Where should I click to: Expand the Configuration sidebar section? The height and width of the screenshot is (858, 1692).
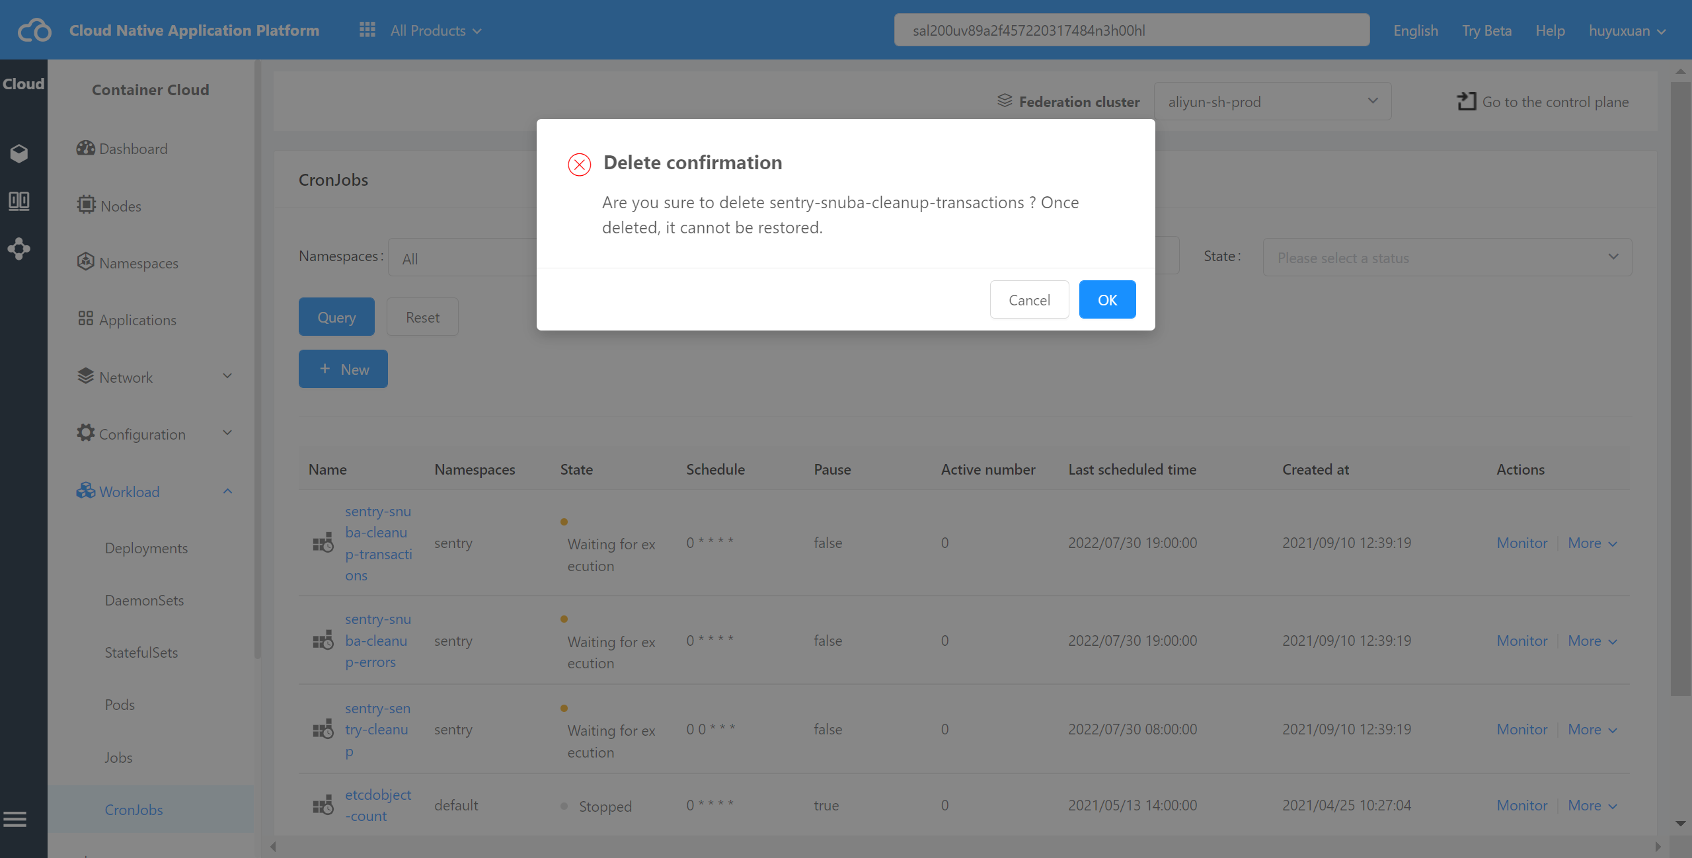227,434
